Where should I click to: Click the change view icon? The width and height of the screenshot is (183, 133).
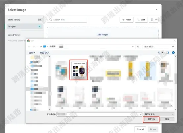[159, 53]
